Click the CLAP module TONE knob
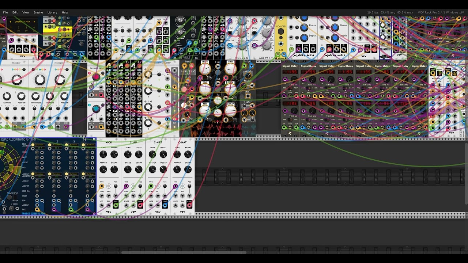Screen dimensions: 468x263 pos(128,155)
